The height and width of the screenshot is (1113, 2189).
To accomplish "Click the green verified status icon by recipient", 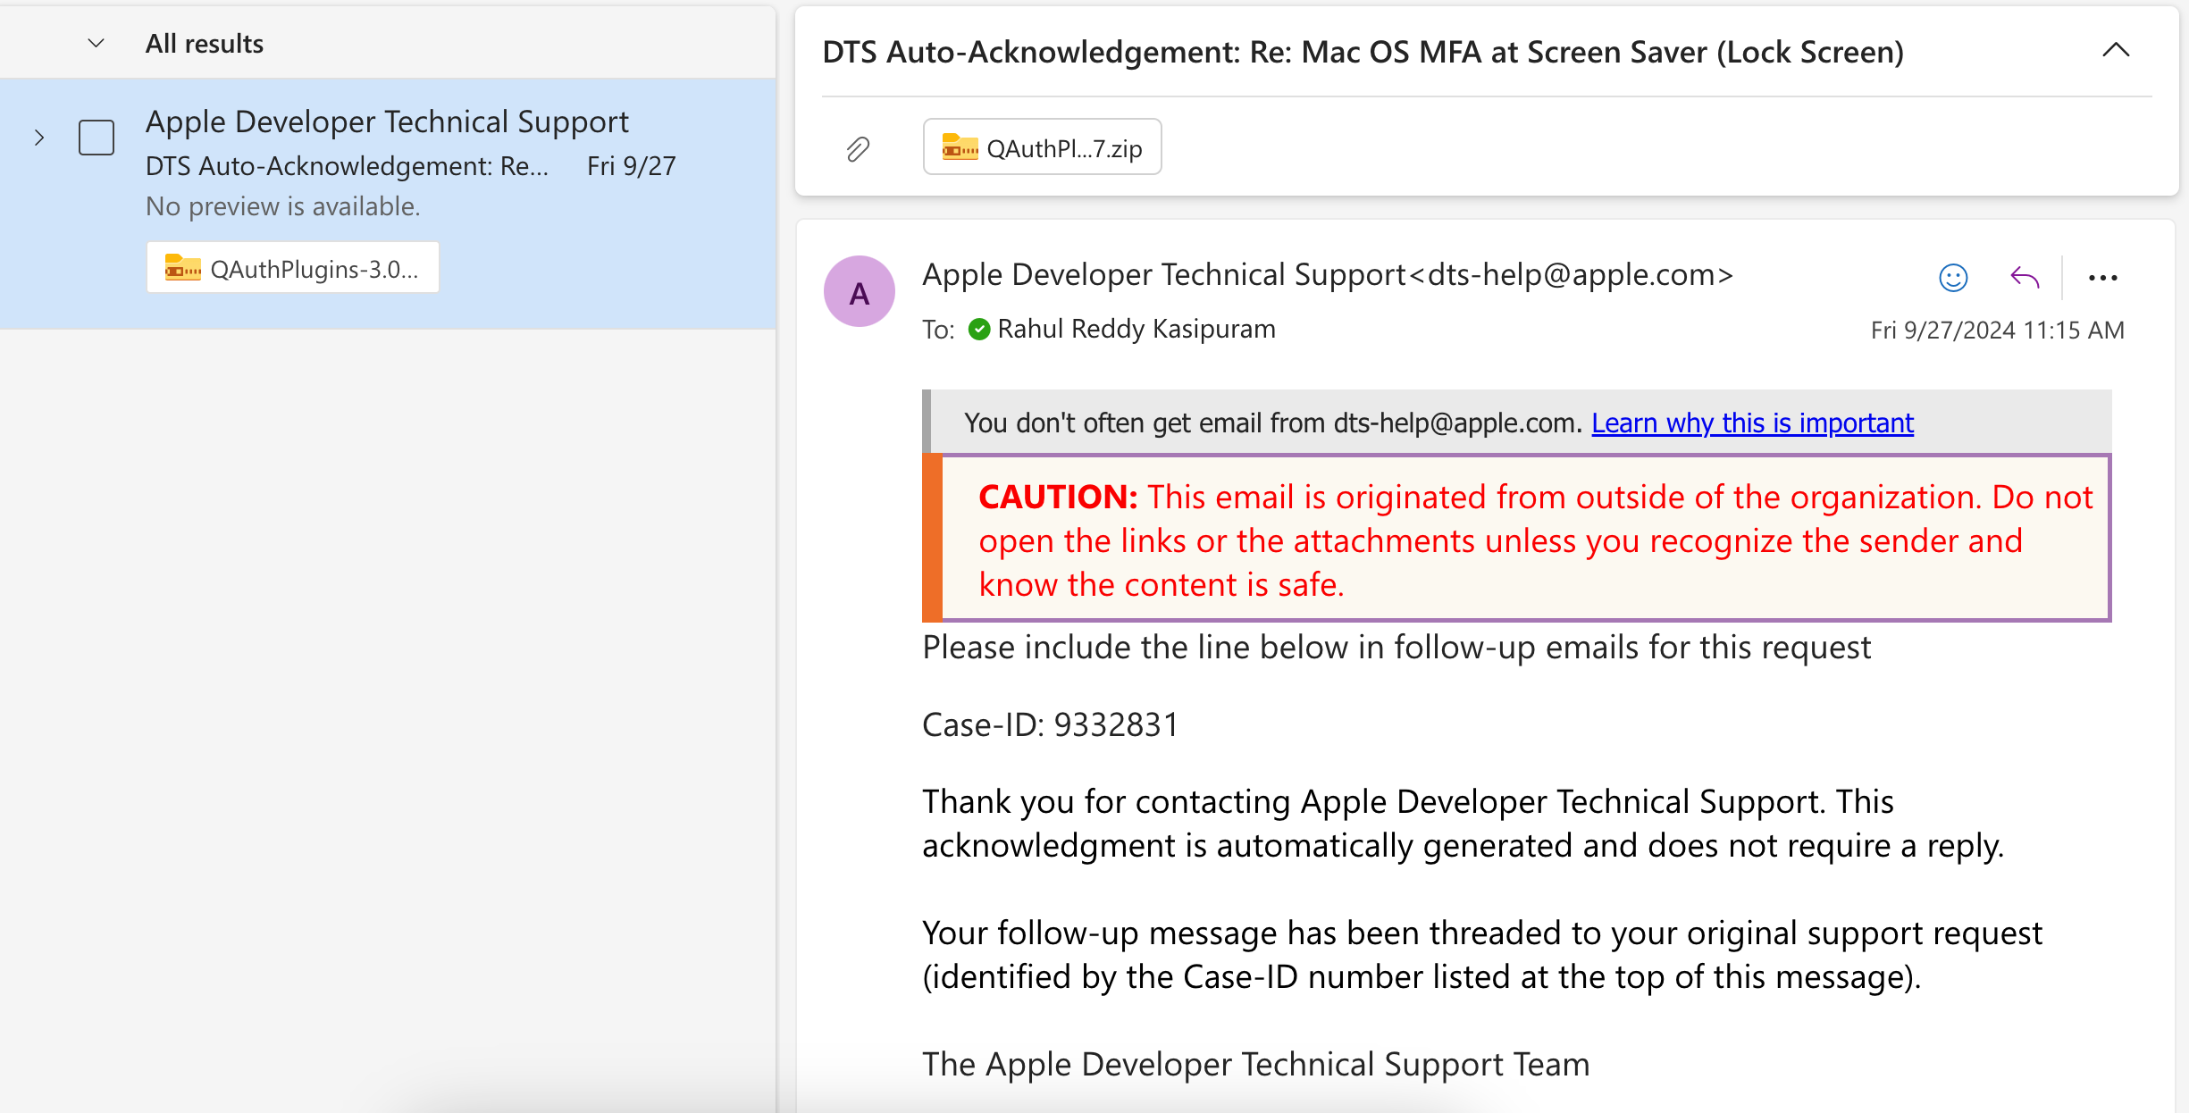I will coord(979,330).
